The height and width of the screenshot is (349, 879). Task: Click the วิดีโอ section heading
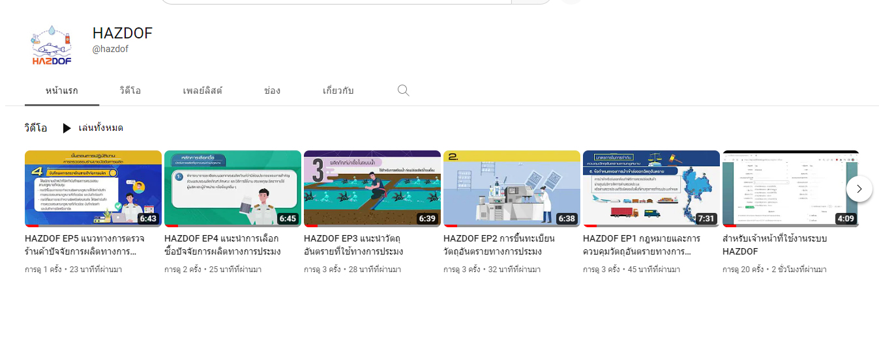36,128
